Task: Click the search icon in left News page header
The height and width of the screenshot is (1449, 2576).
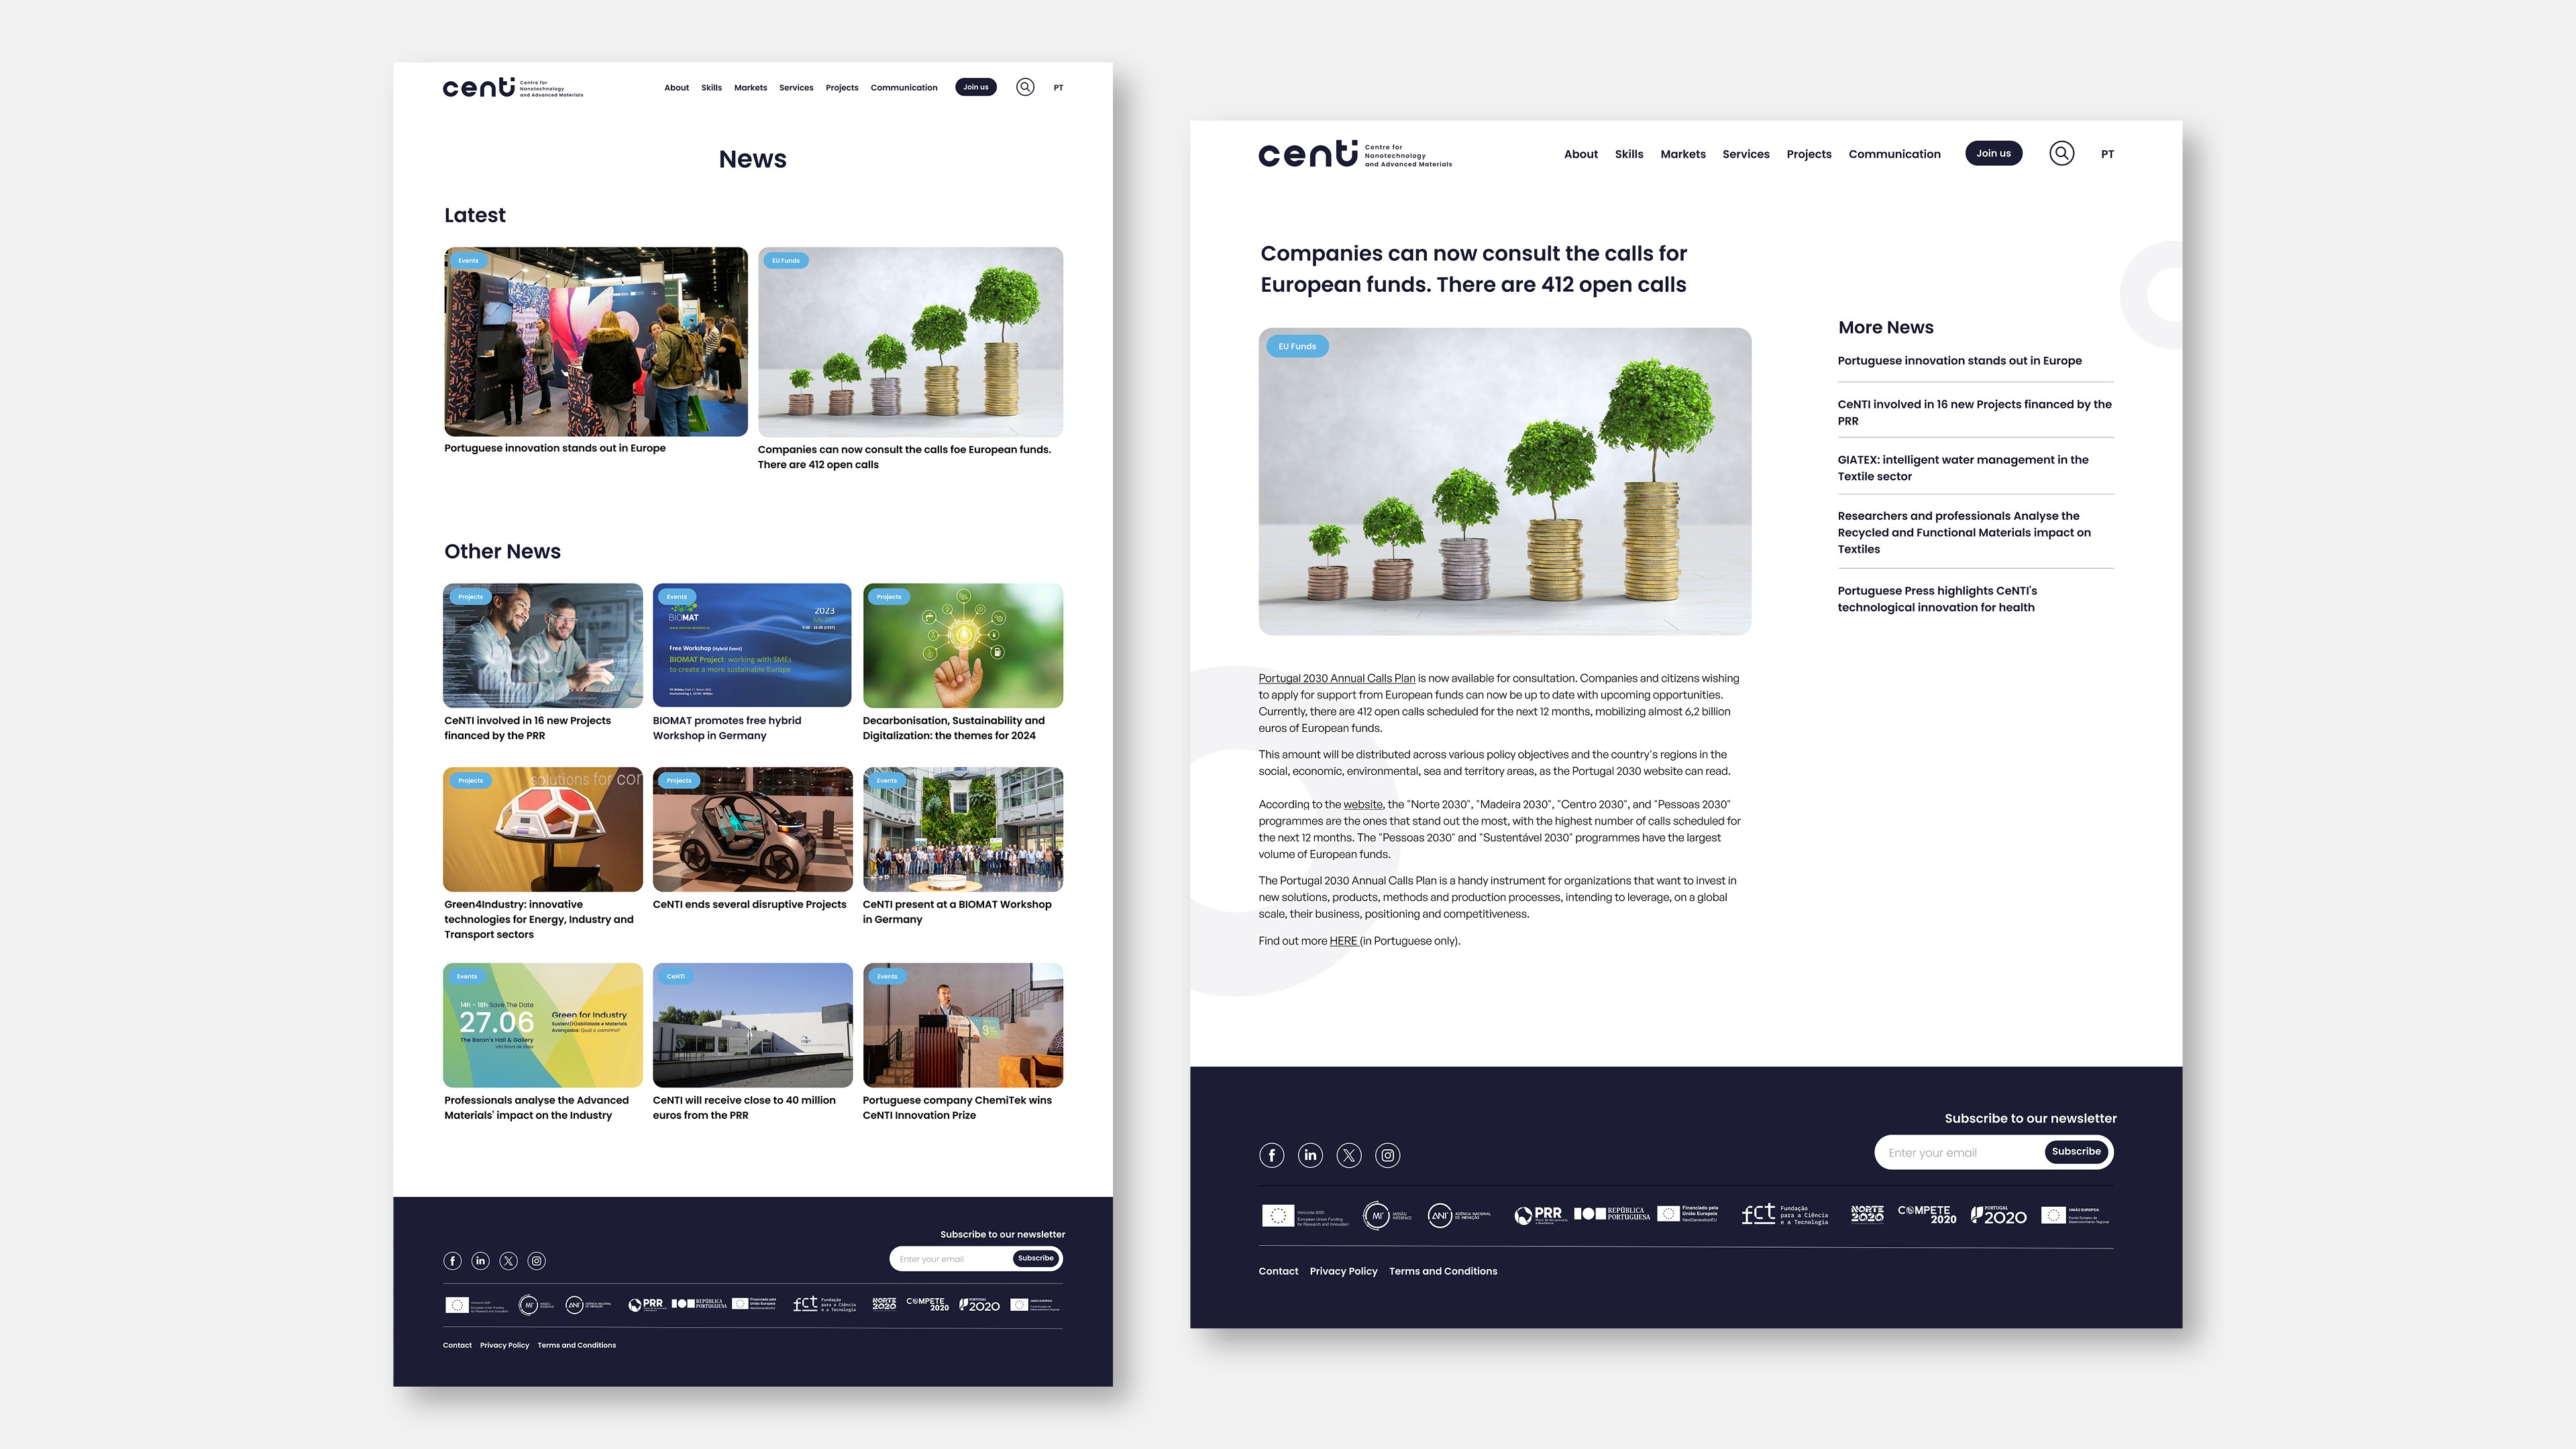Action: tap(1025, 87)
